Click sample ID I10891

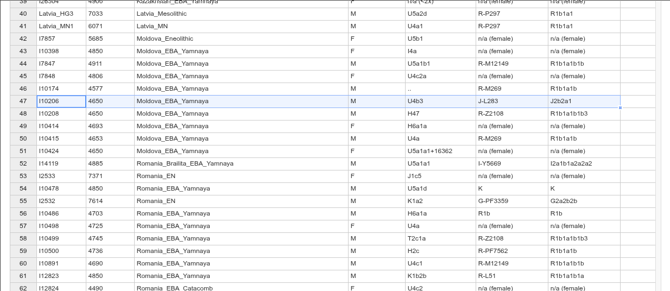61,263
